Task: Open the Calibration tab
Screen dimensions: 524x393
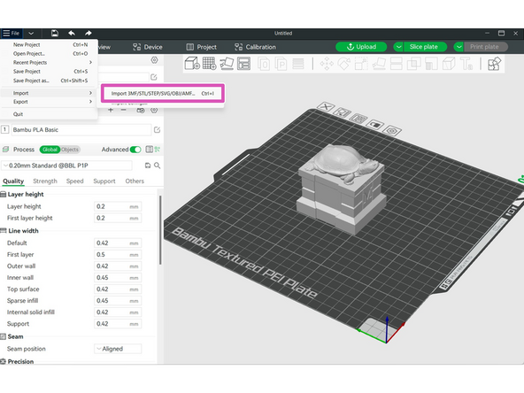Action: coord(255,47)
